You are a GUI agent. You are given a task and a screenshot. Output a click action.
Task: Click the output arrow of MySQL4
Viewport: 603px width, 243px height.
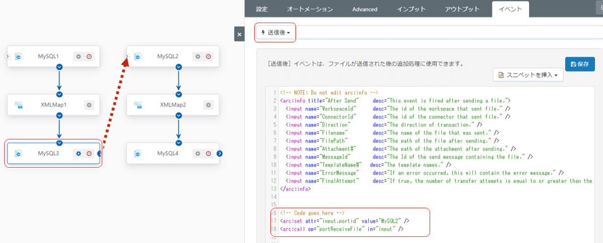tap(220, 154)
